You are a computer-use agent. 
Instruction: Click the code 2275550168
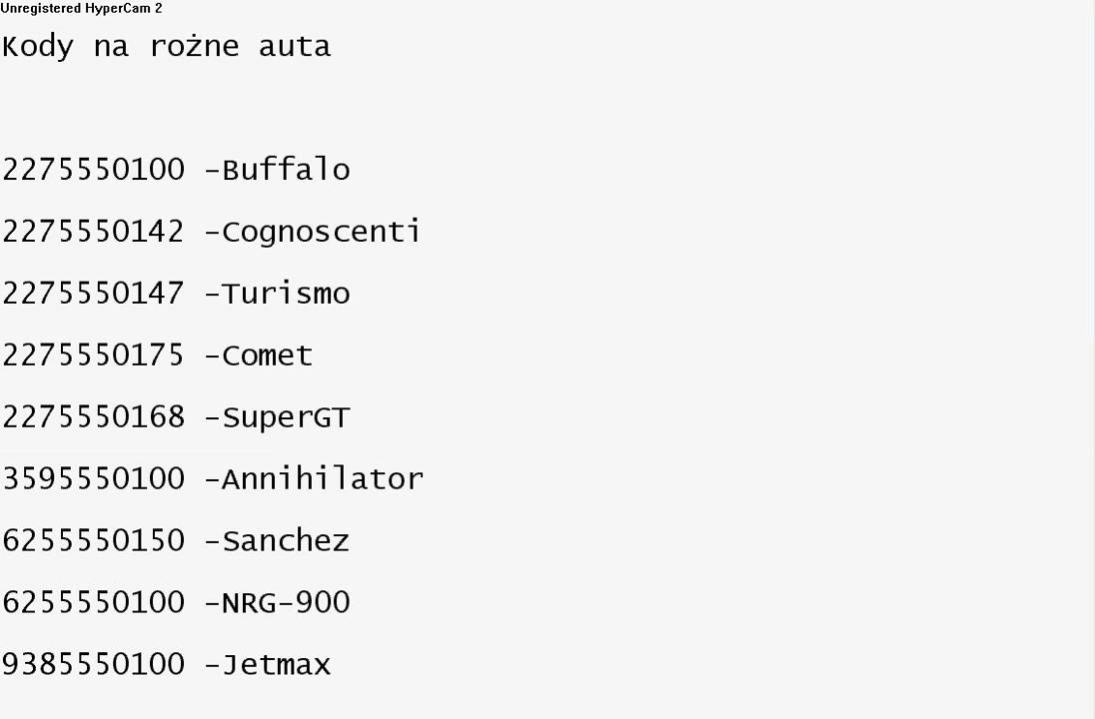coord(93,417)
